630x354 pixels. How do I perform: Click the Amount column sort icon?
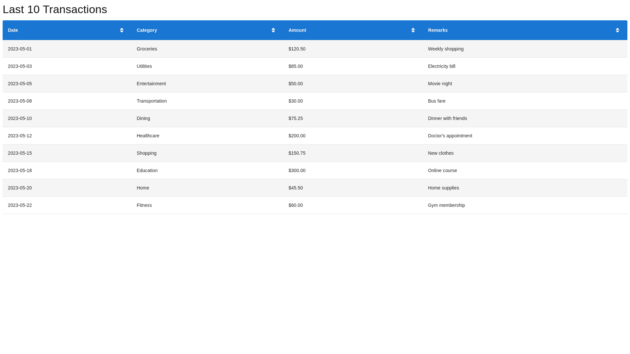pos(413,30)
